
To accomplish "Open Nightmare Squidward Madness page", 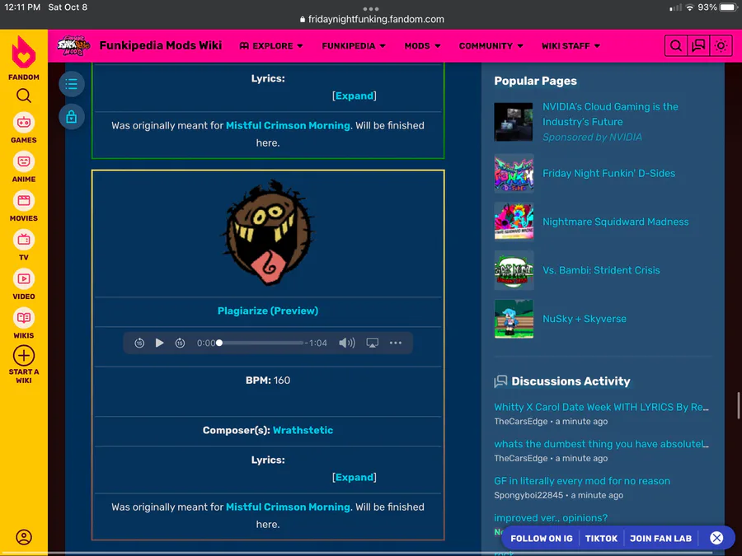I will point(615,222).
